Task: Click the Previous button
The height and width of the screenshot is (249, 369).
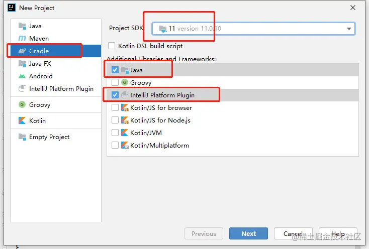Action: (x=204, y=233)
